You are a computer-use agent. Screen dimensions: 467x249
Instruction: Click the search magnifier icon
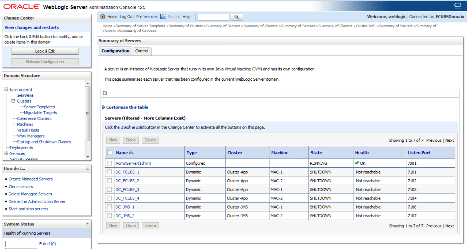(x=236, y=17)
